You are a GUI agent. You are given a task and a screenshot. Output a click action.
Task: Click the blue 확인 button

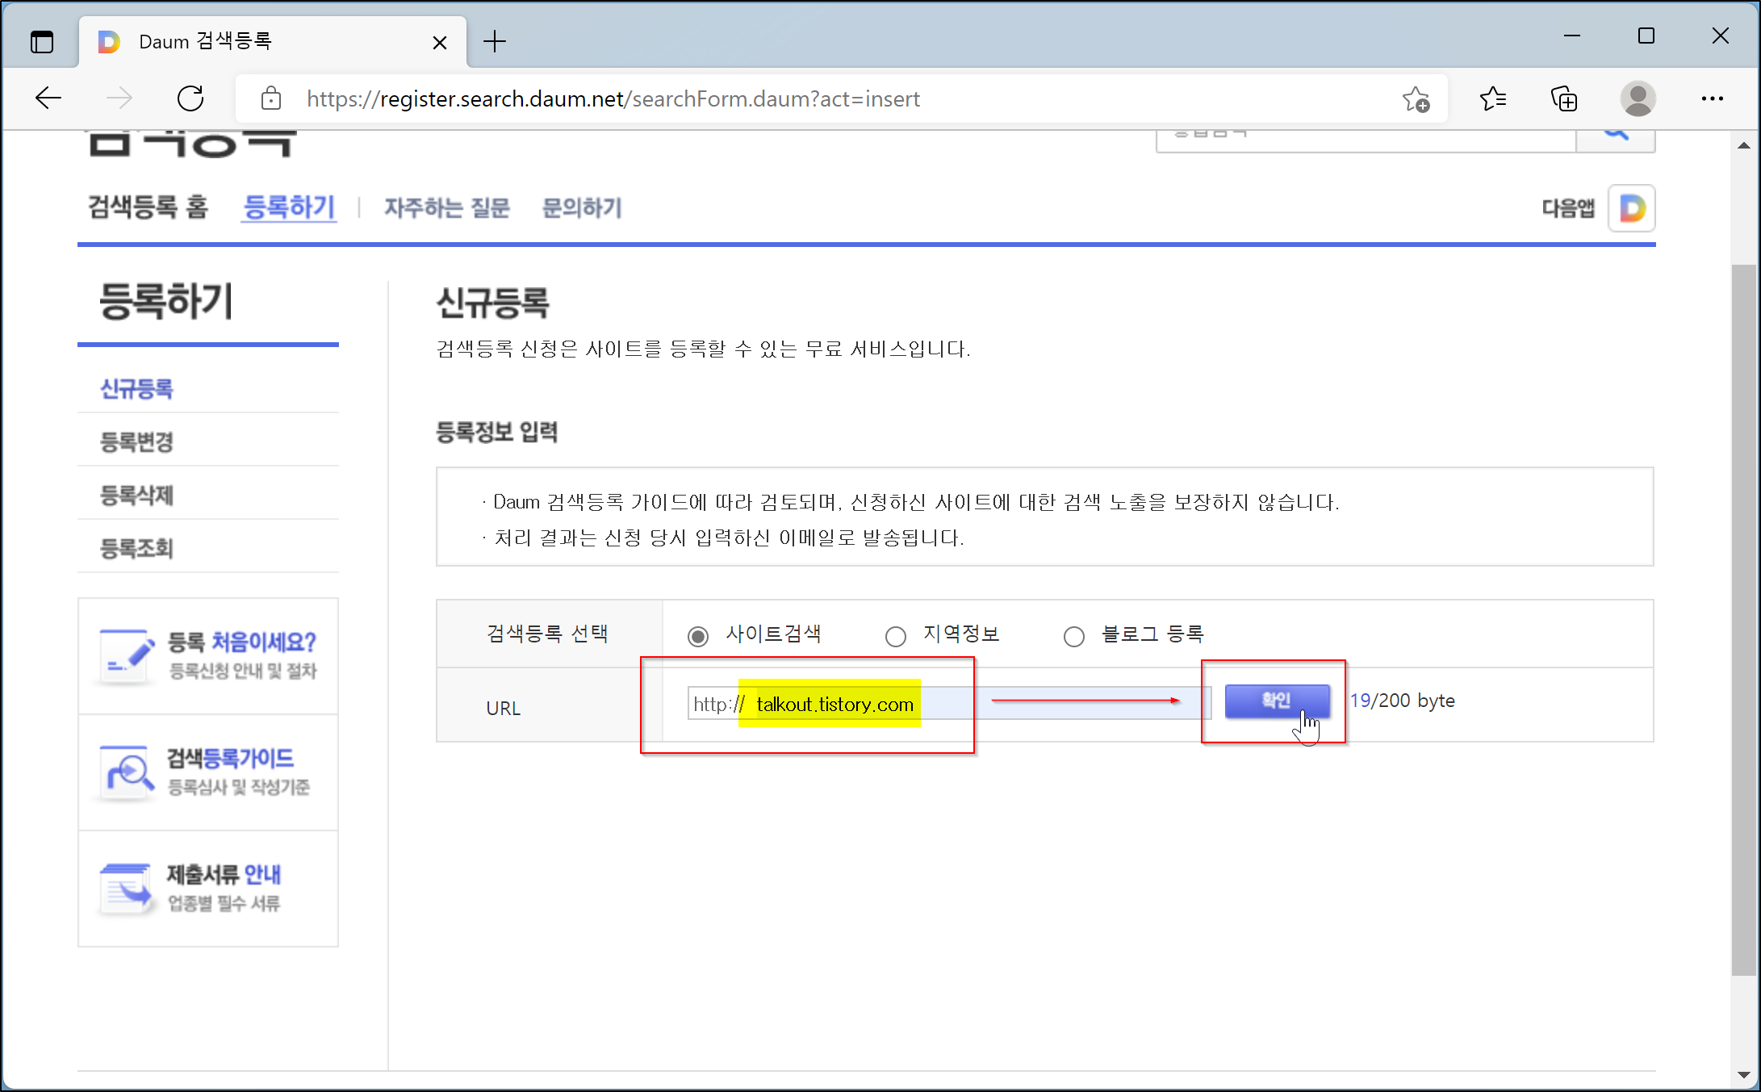point(1276,701)
